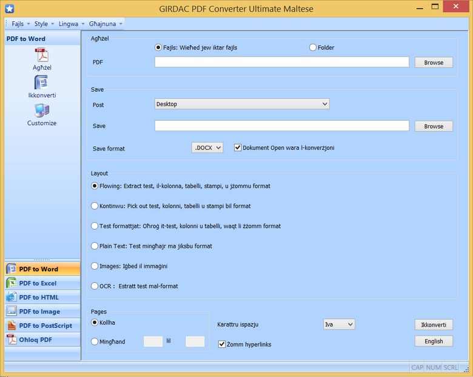Image resolution: width=473 pixels, height=377 pixels.
Task: Switch to PDF to Excel tab
Action: tap(42, 283)
